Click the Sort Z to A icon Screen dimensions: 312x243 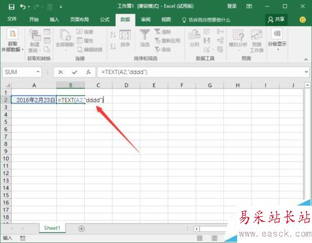tap(113, 46)
